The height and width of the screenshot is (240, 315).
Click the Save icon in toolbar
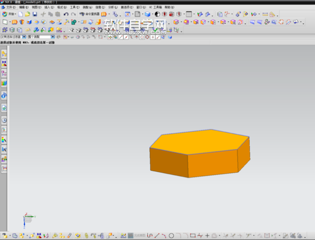tap(35, 14)
